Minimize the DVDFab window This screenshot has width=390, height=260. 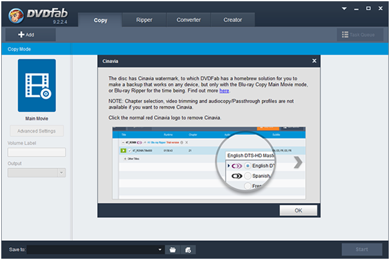(x=357, y=9)
